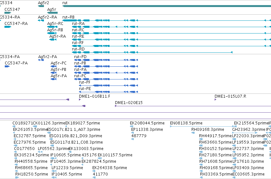Click EST RH33369.5prime

(216, 175)
